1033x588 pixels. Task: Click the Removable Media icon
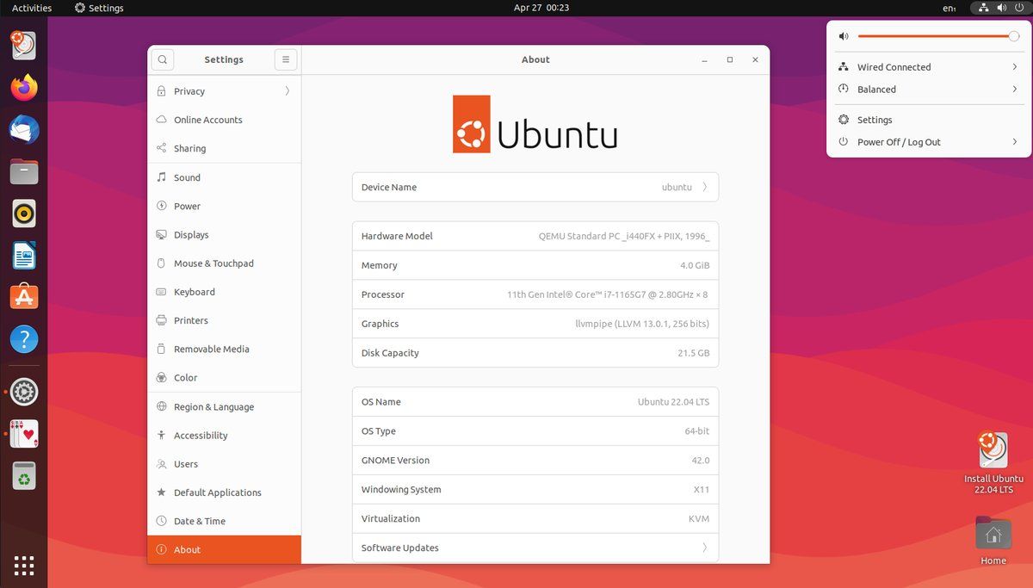(161, 349)
